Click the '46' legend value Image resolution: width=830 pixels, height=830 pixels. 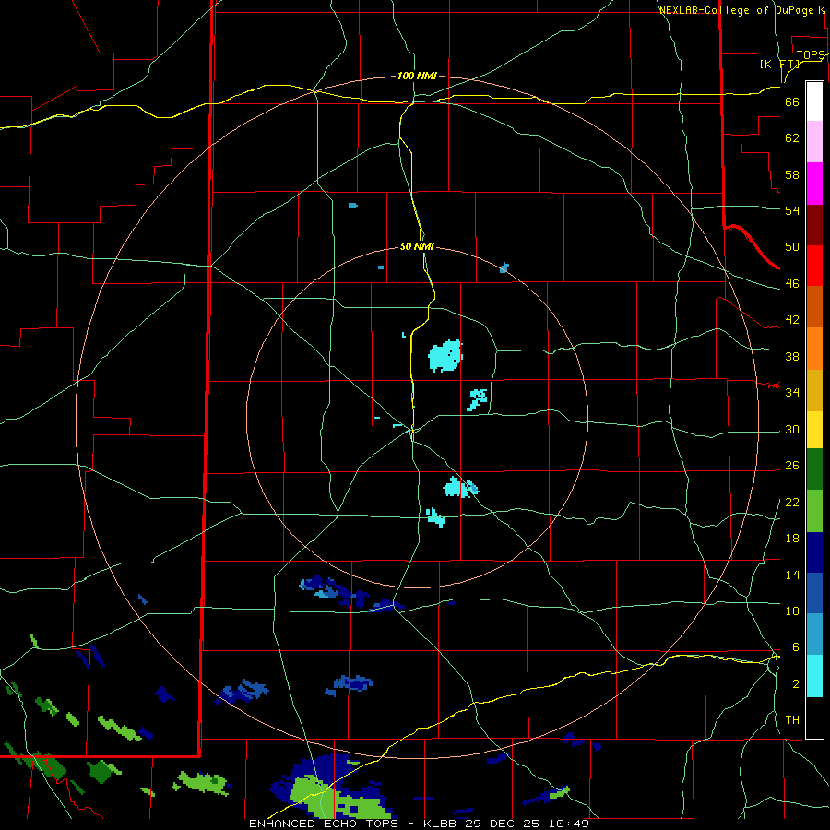coord(792,284)
